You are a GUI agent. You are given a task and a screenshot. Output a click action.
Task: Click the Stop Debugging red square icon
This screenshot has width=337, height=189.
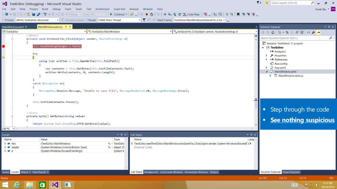[x=147, y=14]
